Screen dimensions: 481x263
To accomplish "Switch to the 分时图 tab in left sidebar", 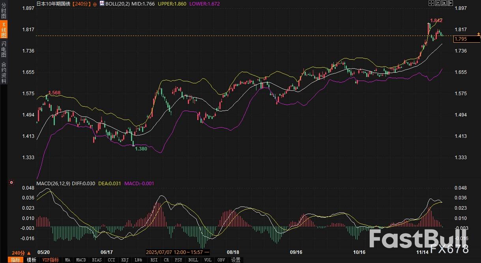I will 4,13.
